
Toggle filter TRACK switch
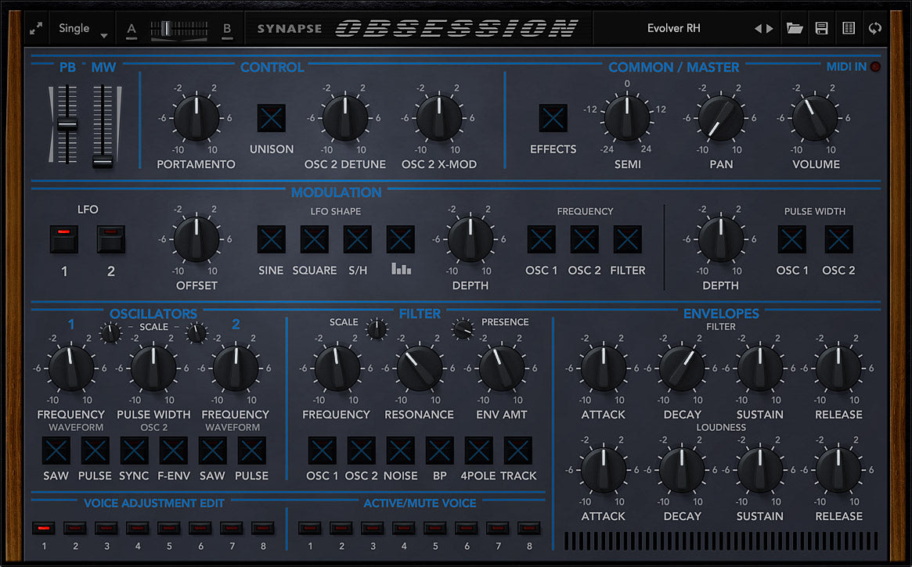[517, 450]
